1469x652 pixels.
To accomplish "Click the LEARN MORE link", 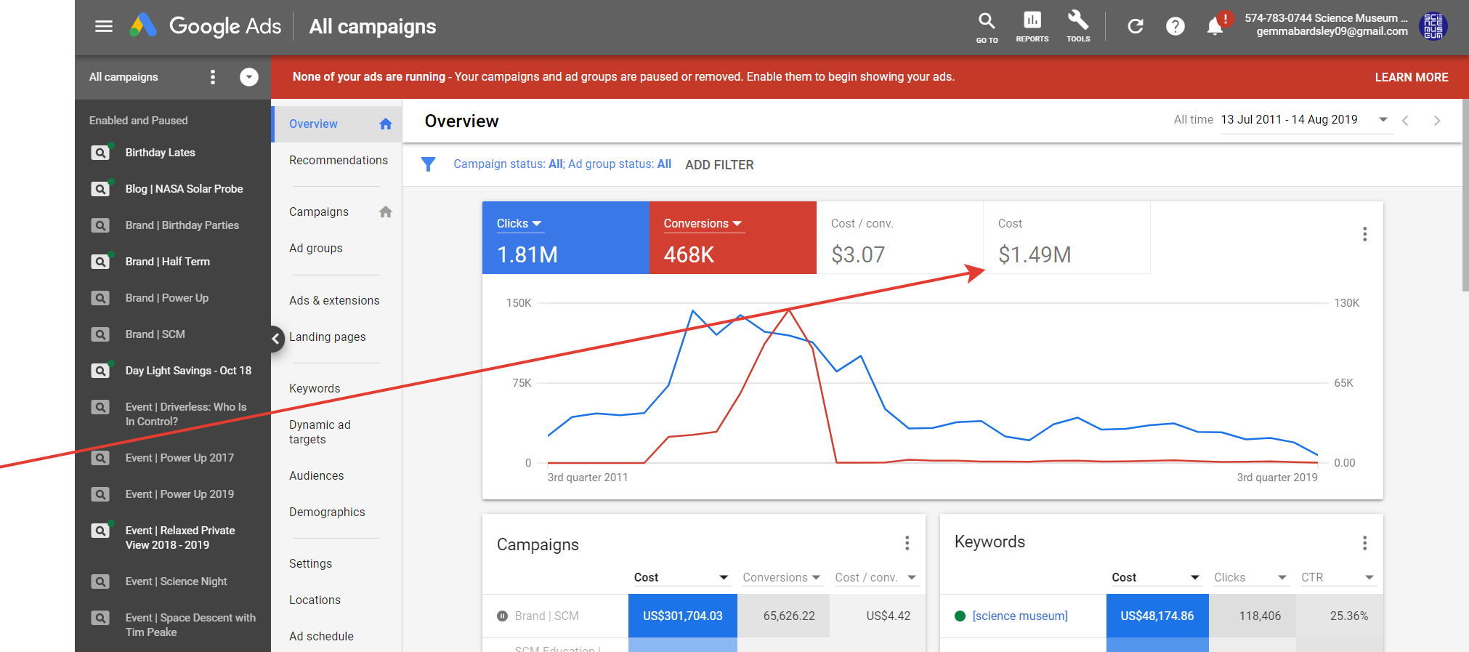I will pyautogui.click(x=1412, y=77).
